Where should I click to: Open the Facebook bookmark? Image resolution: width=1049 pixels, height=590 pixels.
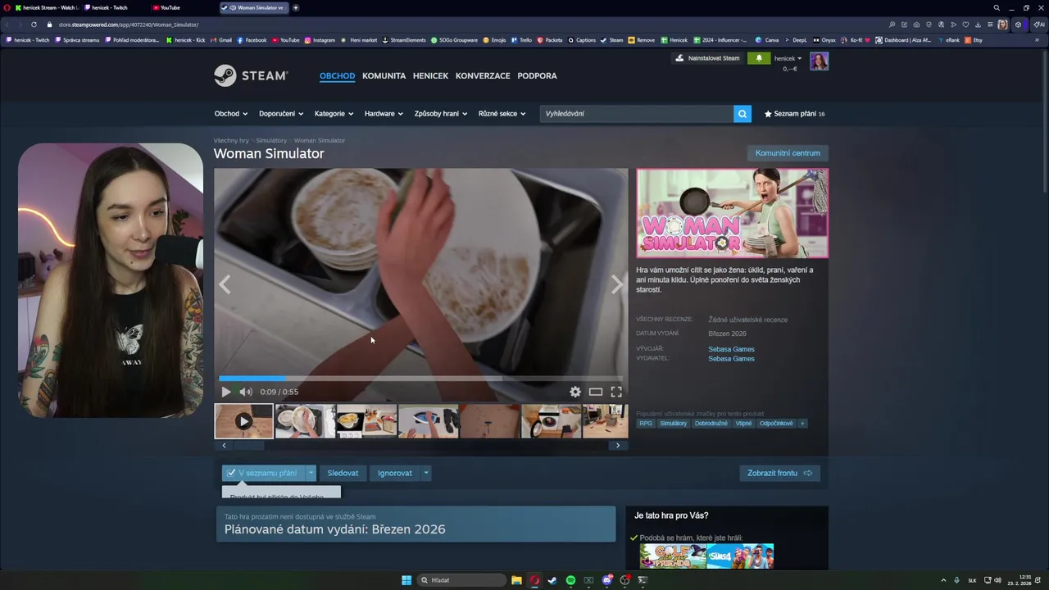click(x=252, y=40)
